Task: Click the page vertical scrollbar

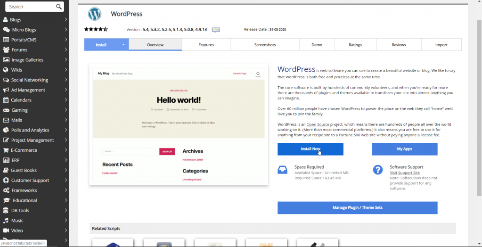Action: point(479,107)
